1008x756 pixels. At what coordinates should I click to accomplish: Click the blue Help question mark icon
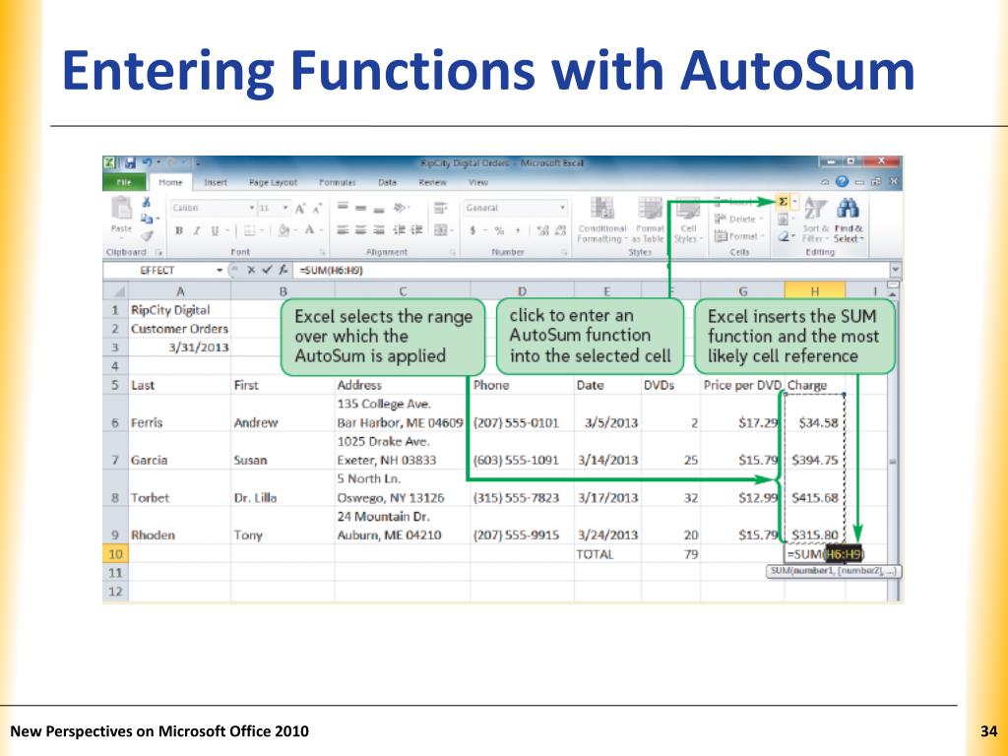pos(843,182)
